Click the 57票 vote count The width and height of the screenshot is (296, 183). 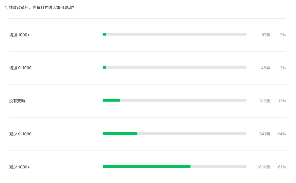pyautogui.click(x=266, y=35)
